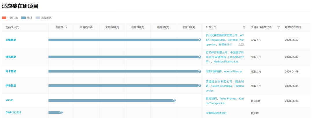The image size is (312, 118).
Task: Open the 泽布替尼 drug link
Action: point(11,57)
